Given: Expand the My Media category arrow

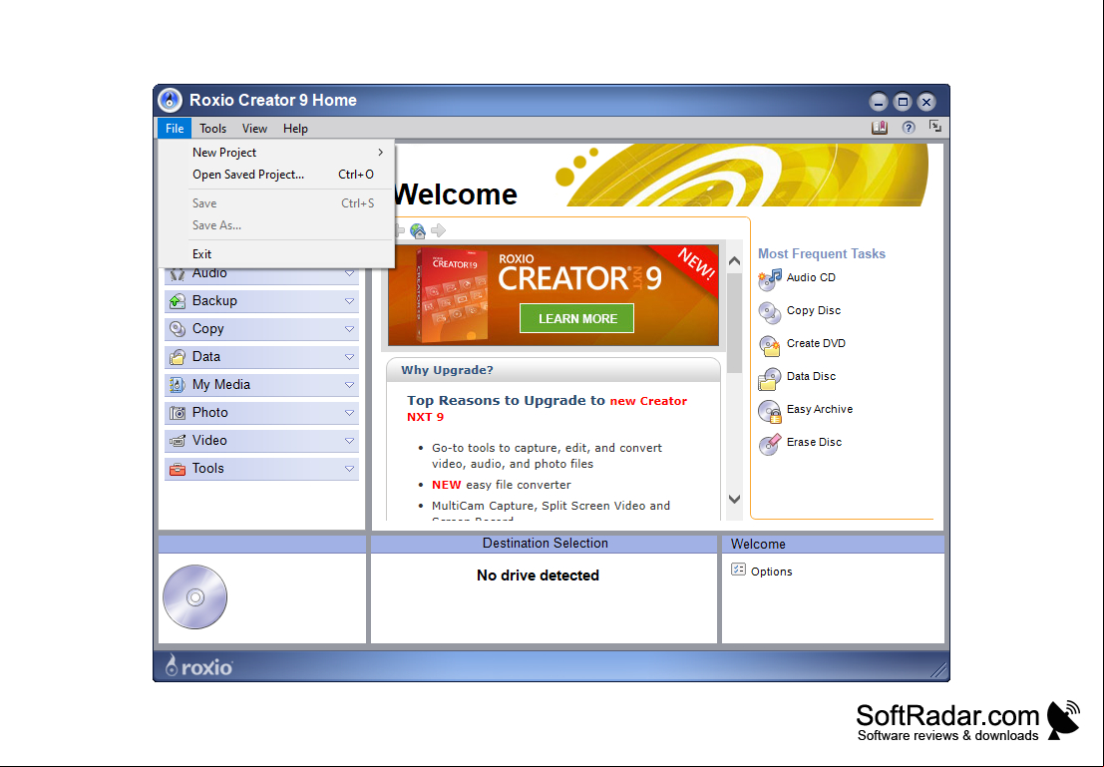Looking at the screenshot, I should click(x=349, y=385).
